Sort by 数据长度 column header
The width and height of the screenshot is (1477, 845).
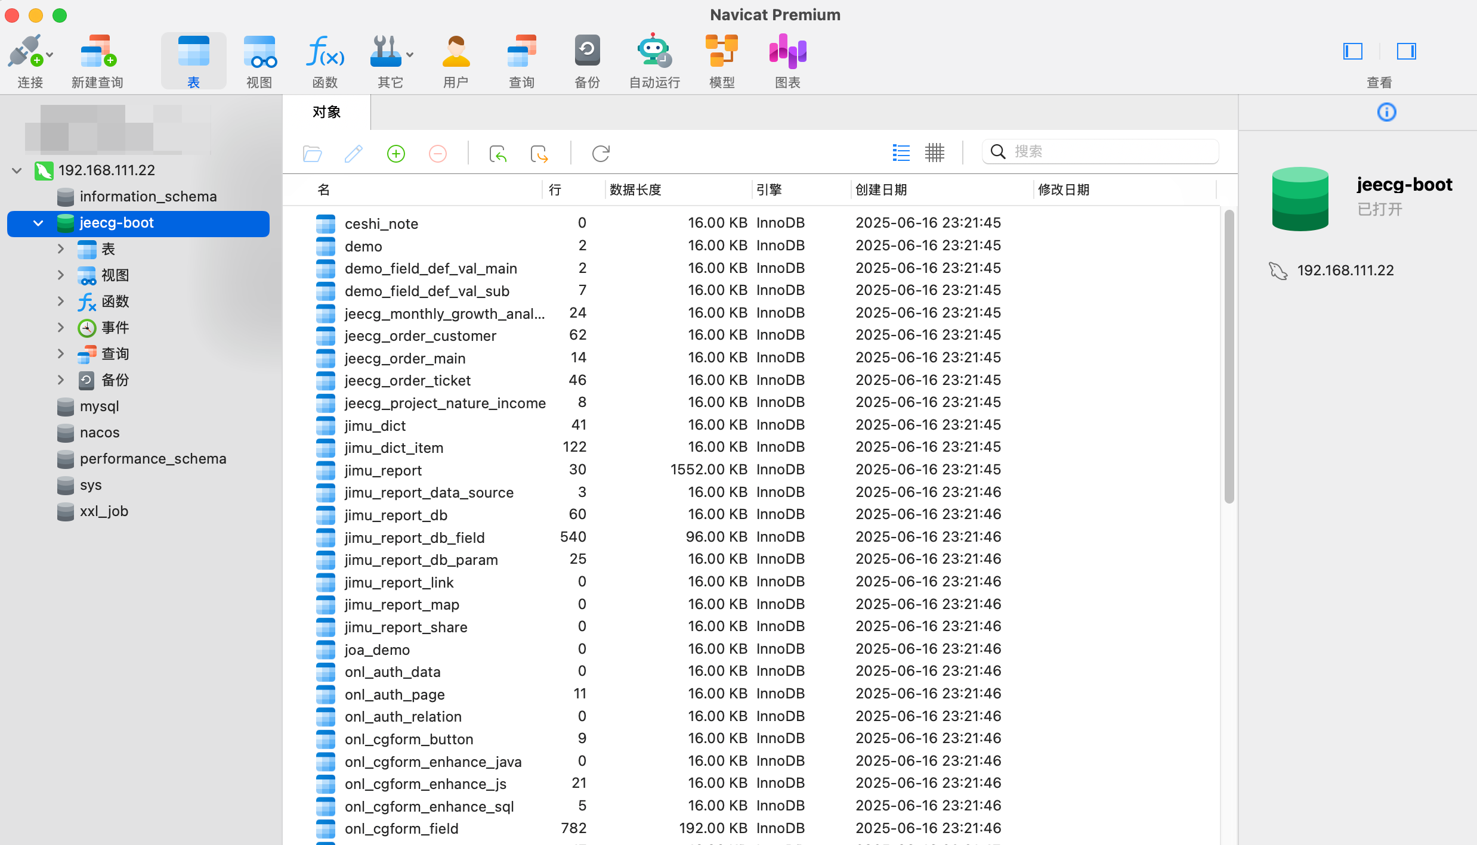635,189
